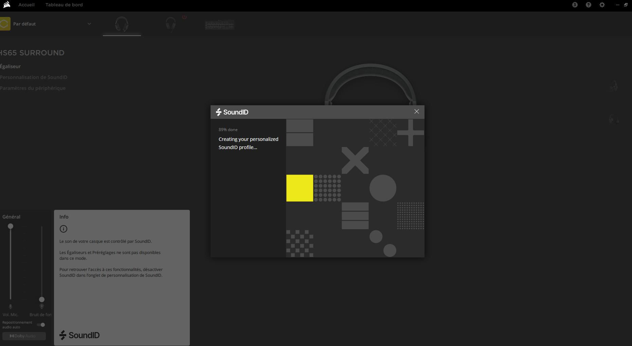Open Personnalisation de SoundID section
Image resolution: width=632 pixels, height=346 pixels.
34,77
